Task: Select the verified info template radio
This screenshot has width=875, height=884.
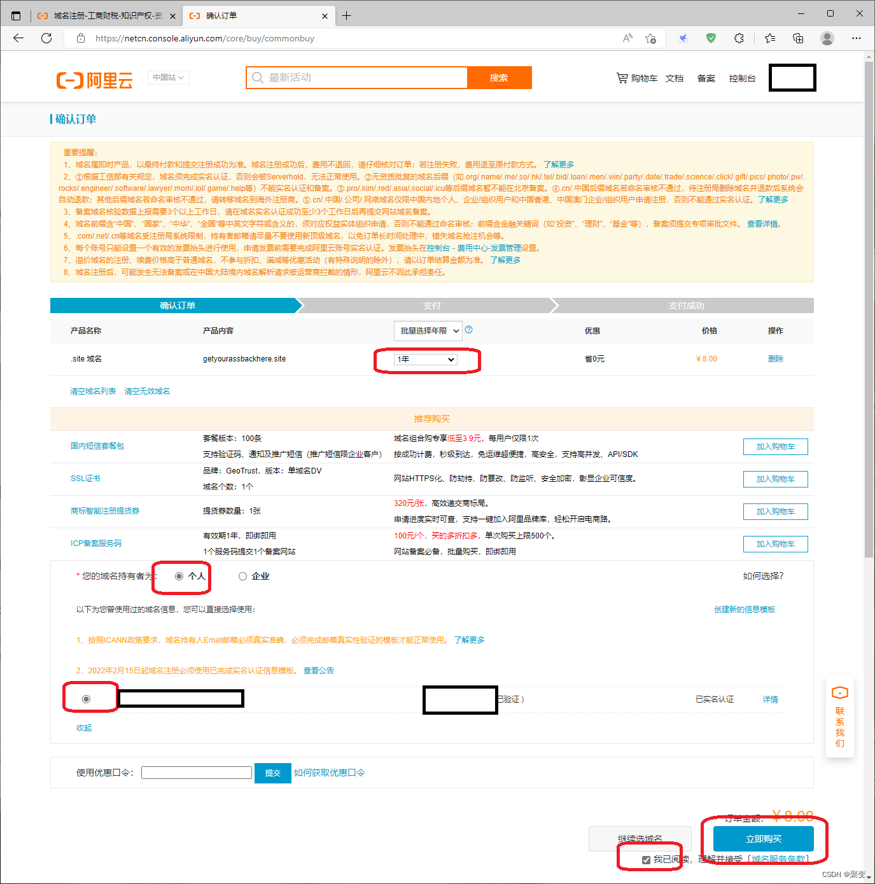Action: pyautogui.click(x=87, y=699)
